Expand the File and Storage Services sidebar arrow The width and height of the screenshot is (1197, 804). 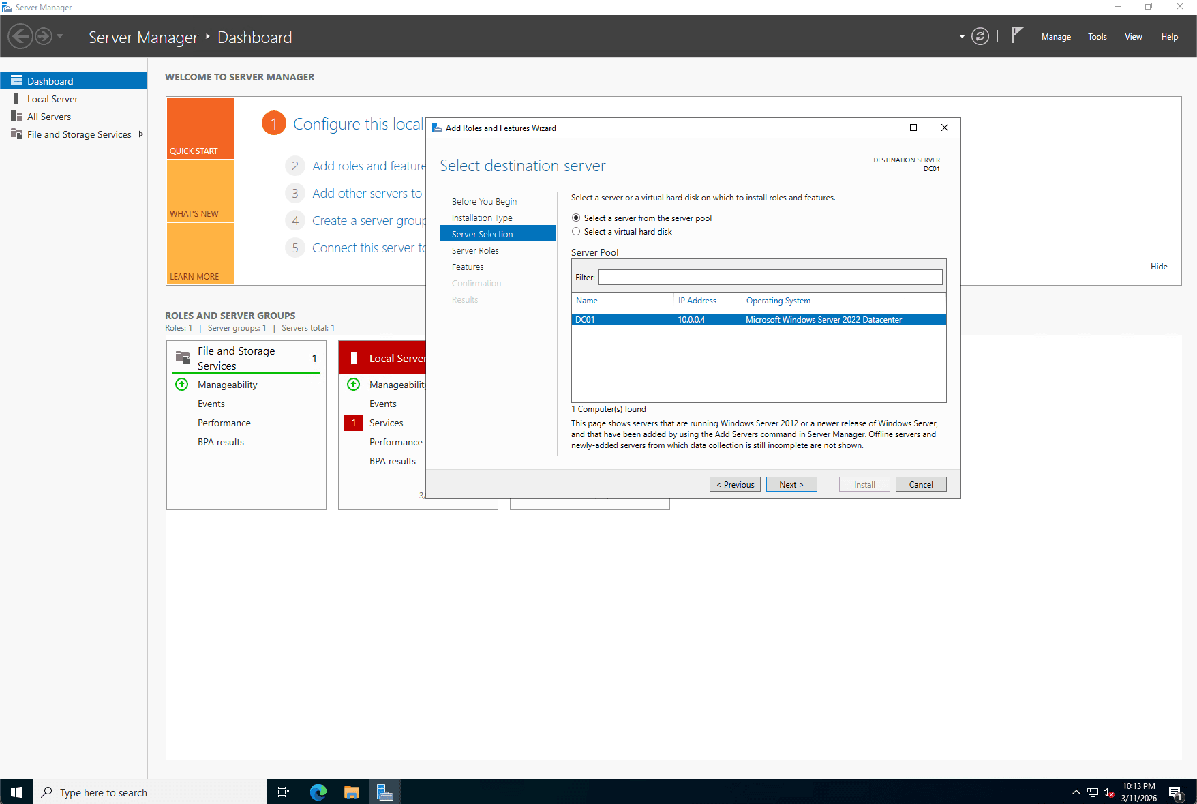coord(141,134)
